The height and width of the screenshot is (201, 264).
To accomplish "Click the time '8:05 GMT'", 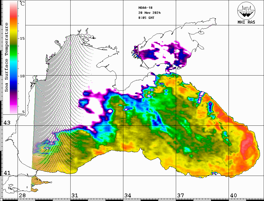I will coord(146,18).
